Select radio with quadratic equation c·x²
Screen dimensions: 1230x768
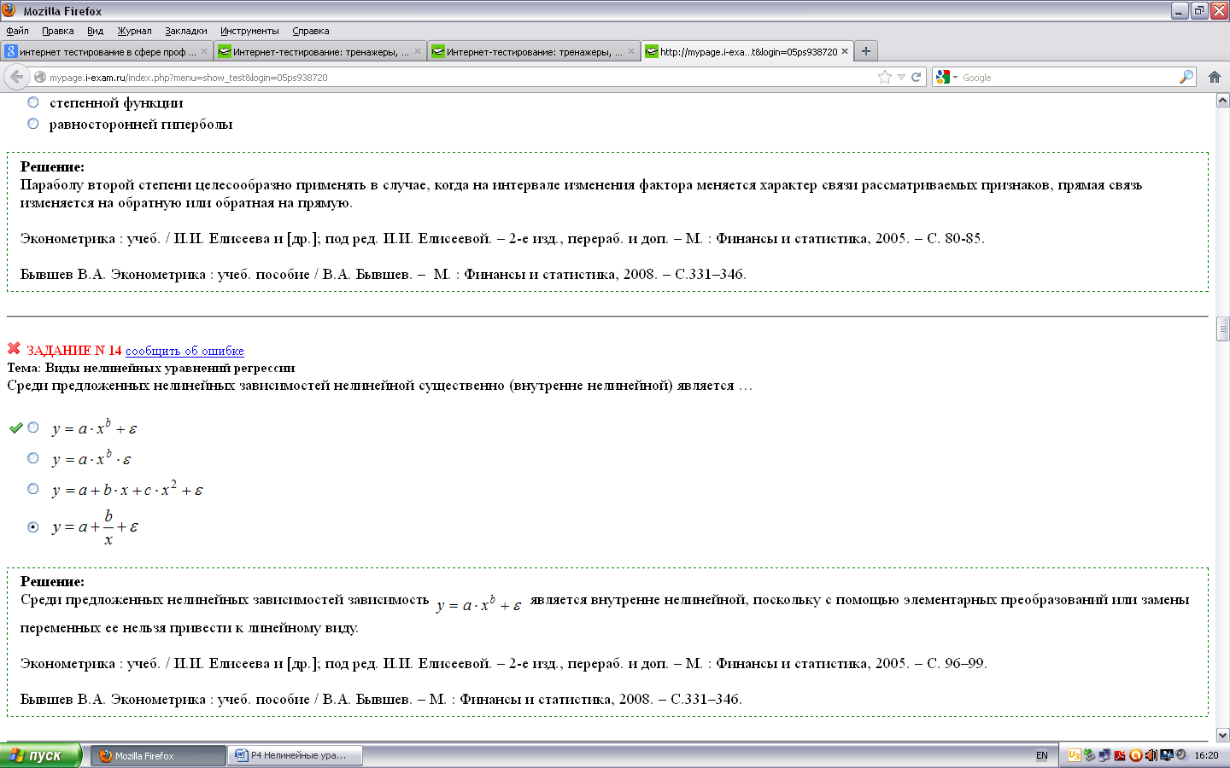coord(32,489)
